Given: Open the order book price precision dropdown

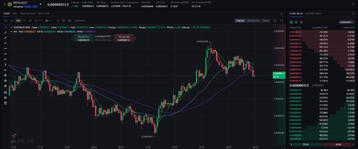Looking at the screenshot, I should pyautogui.click(x=347, y=22).
